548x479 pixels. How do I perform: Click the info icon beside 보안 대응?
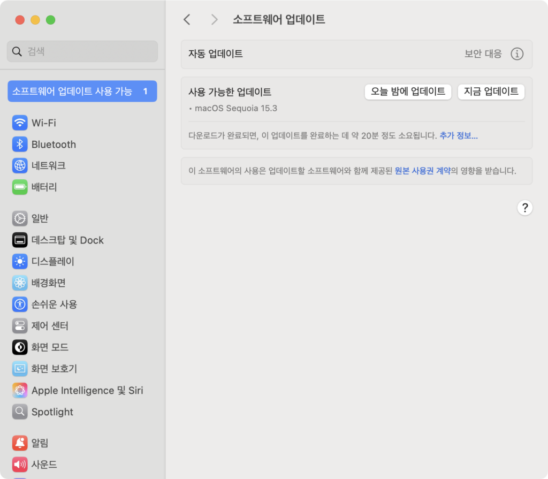(x=517, y=54)
